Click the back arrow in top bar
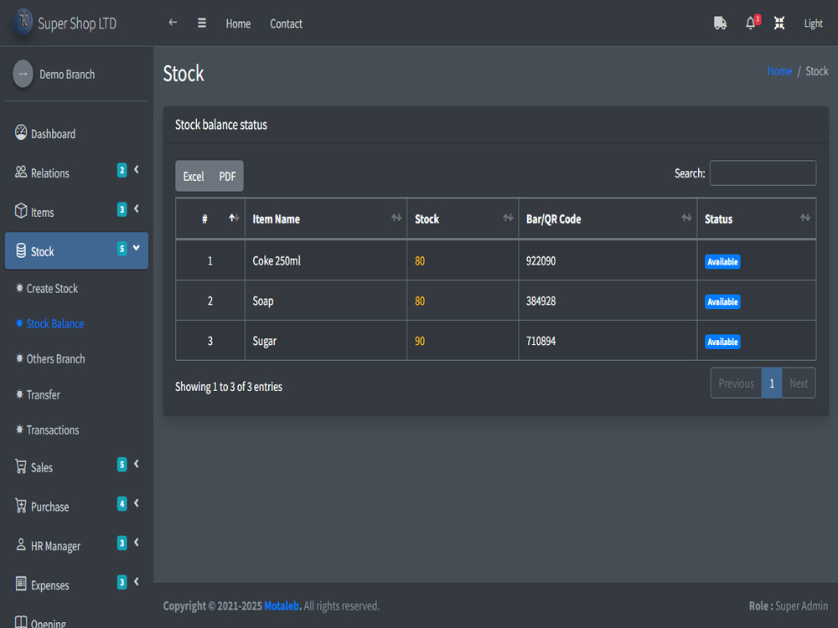 (x=173, y=23)
